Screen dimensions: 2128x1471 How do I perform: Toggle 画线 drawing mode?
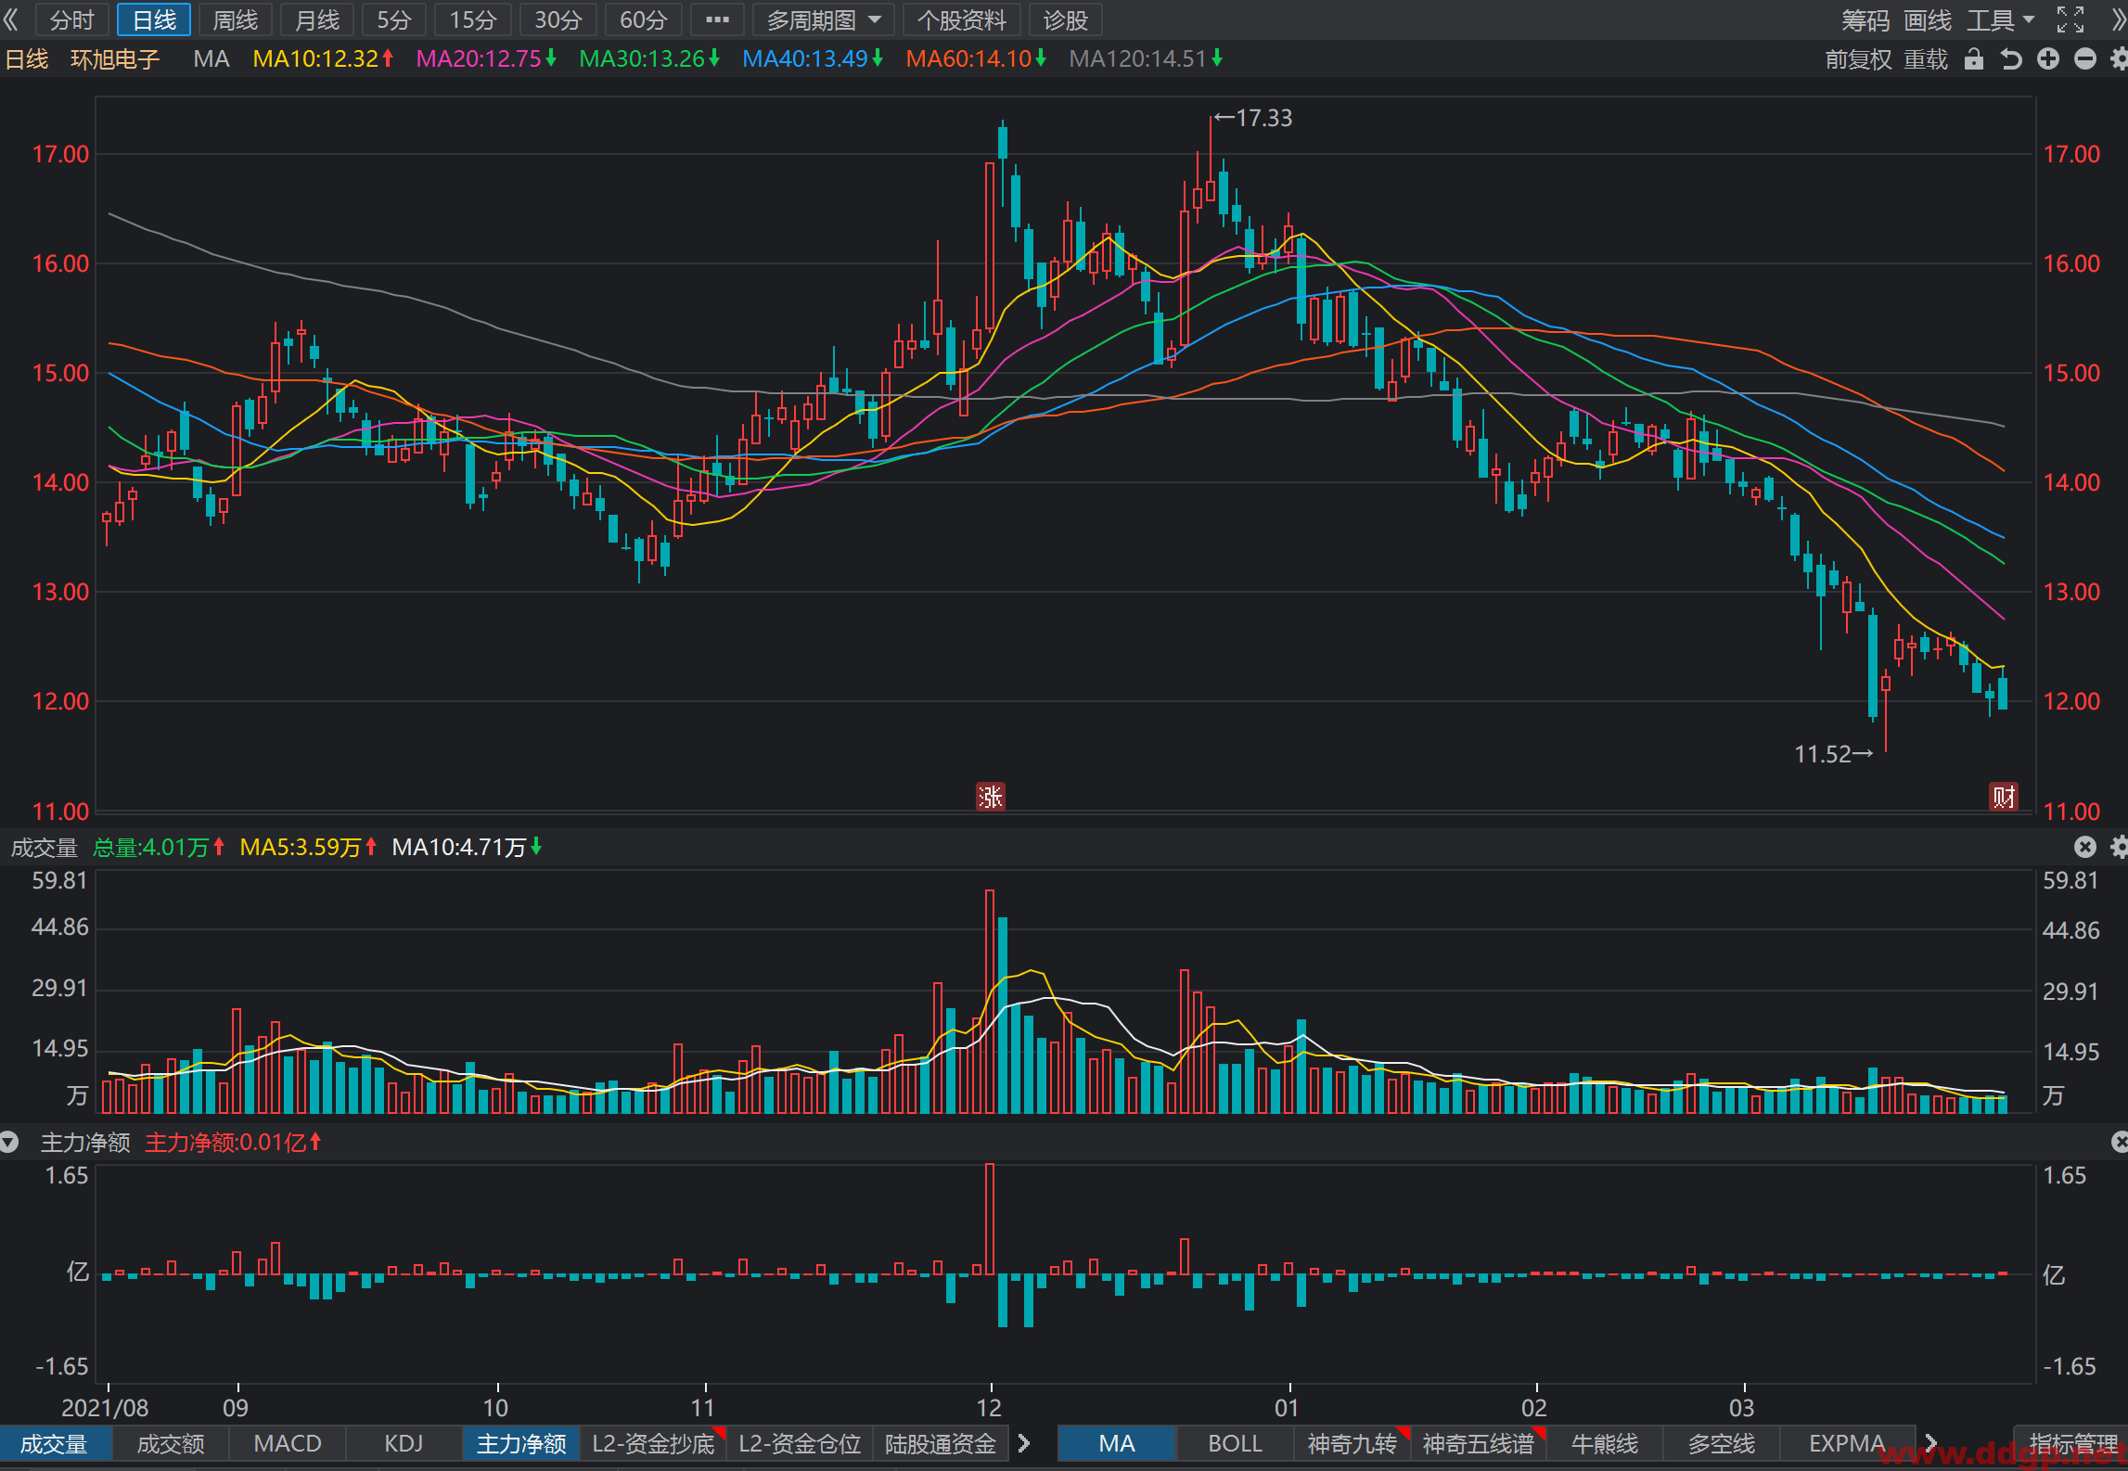1928,19
